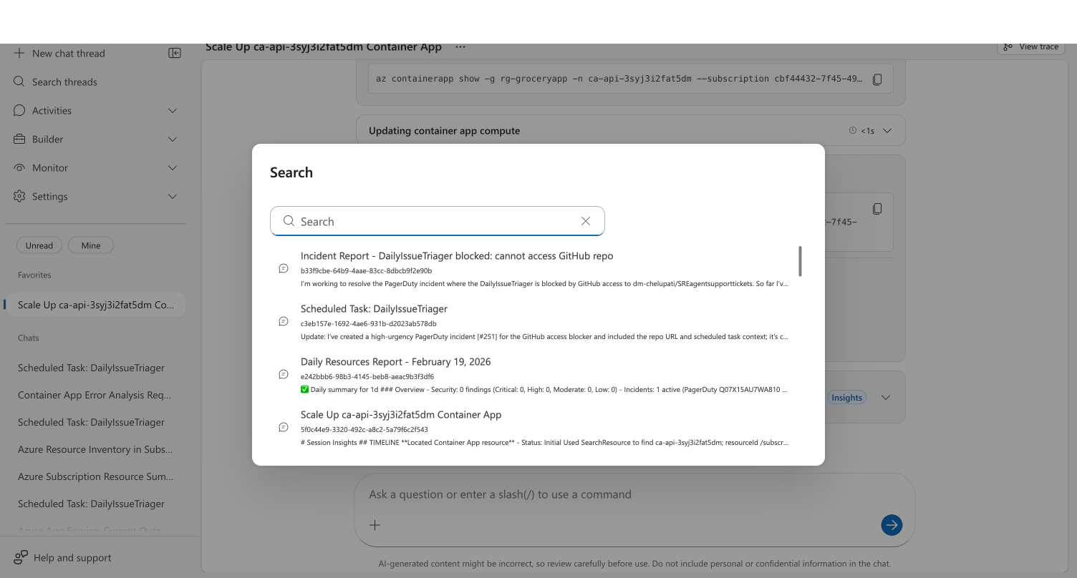Click chat icon beside Incident Report result

[284, 269]
